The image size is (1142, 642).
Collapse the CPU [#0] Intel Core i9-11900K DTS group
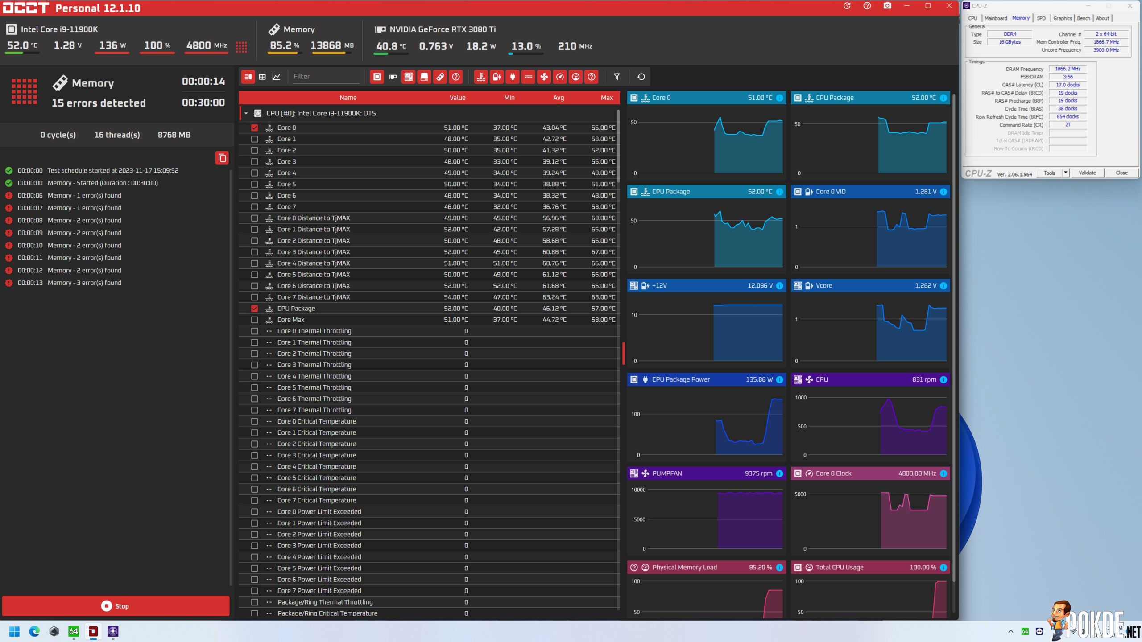[246, 113]
